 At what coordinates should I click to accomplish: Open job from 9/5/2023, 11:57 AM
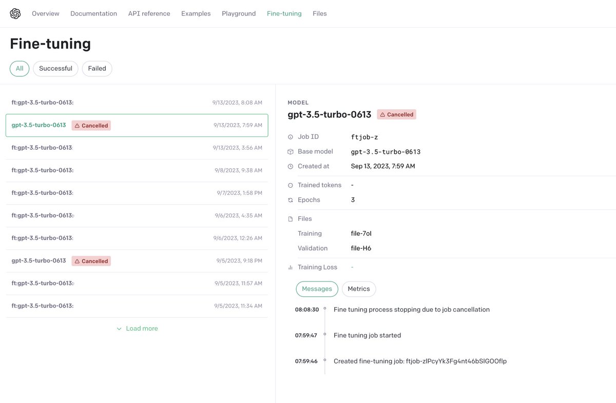[x=137, y=283]
